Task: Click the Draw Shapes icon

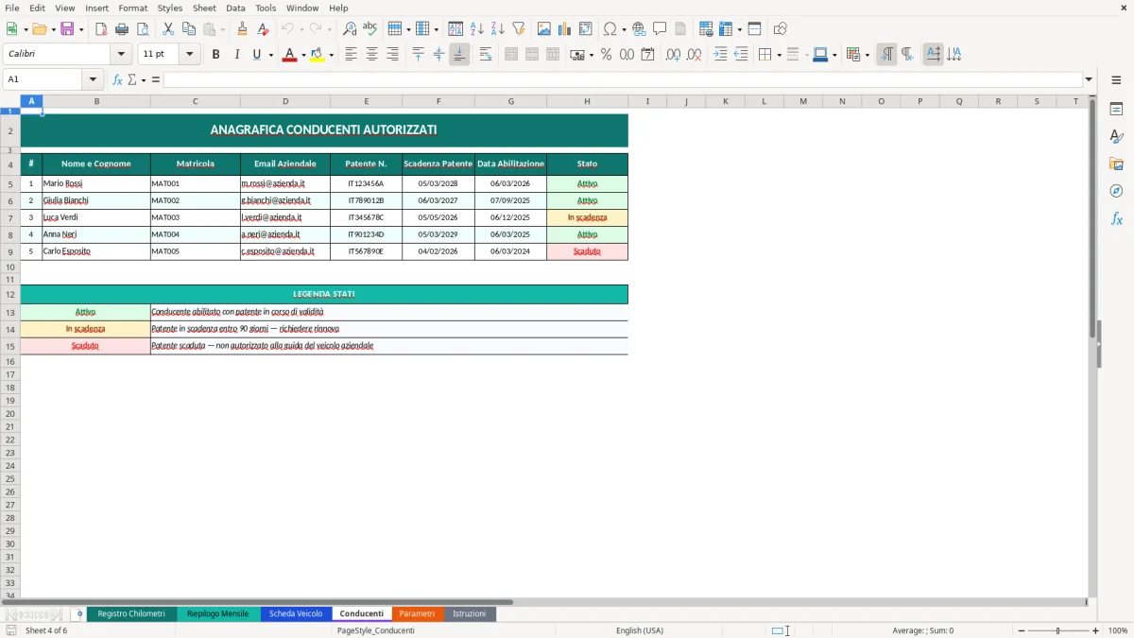Action: tap(781, 29)
